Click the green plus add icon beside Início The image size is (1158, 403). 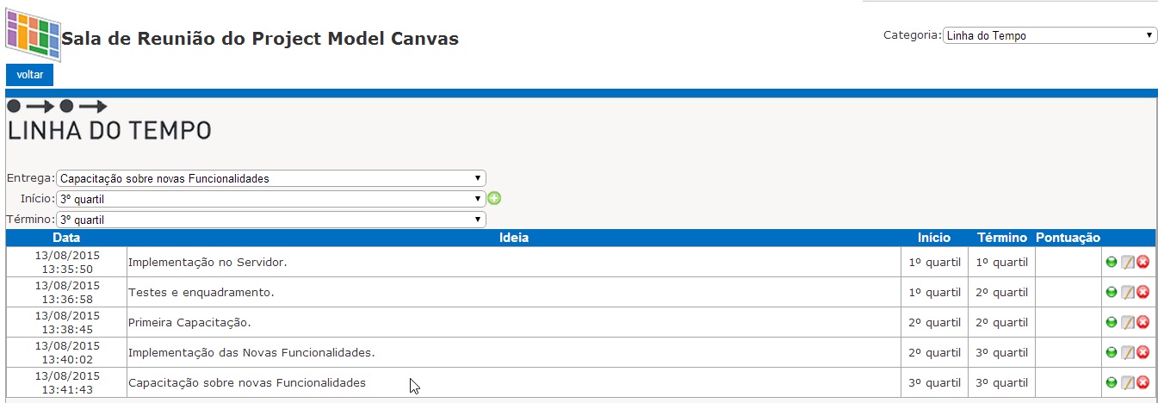(x=494, y=199)
